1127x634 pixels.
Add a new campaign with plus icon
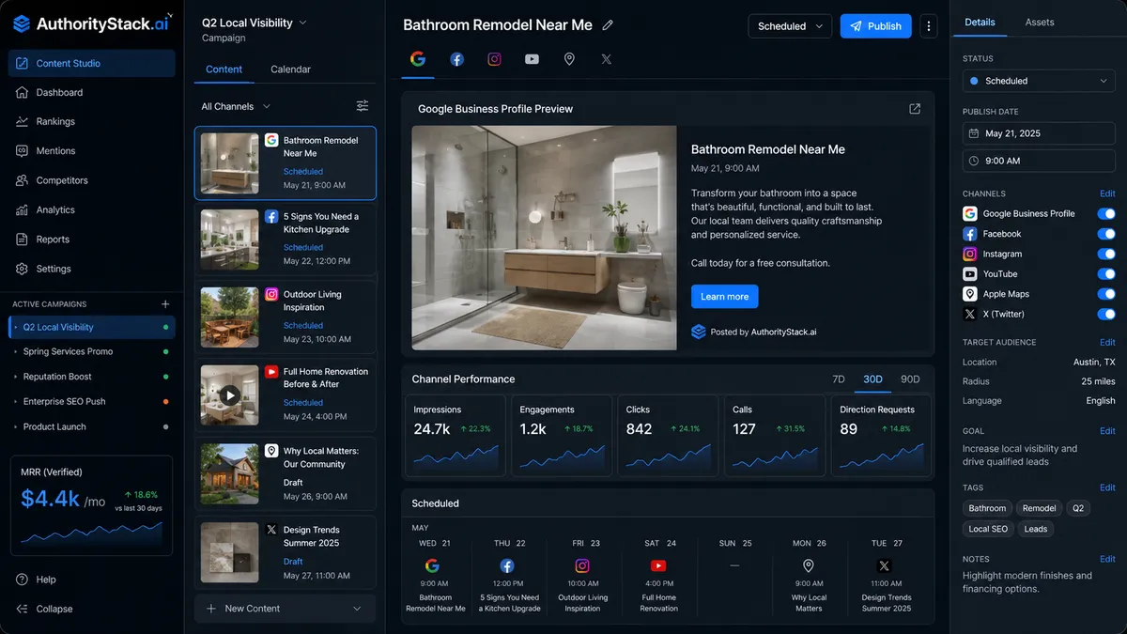(x=165, y=304)
